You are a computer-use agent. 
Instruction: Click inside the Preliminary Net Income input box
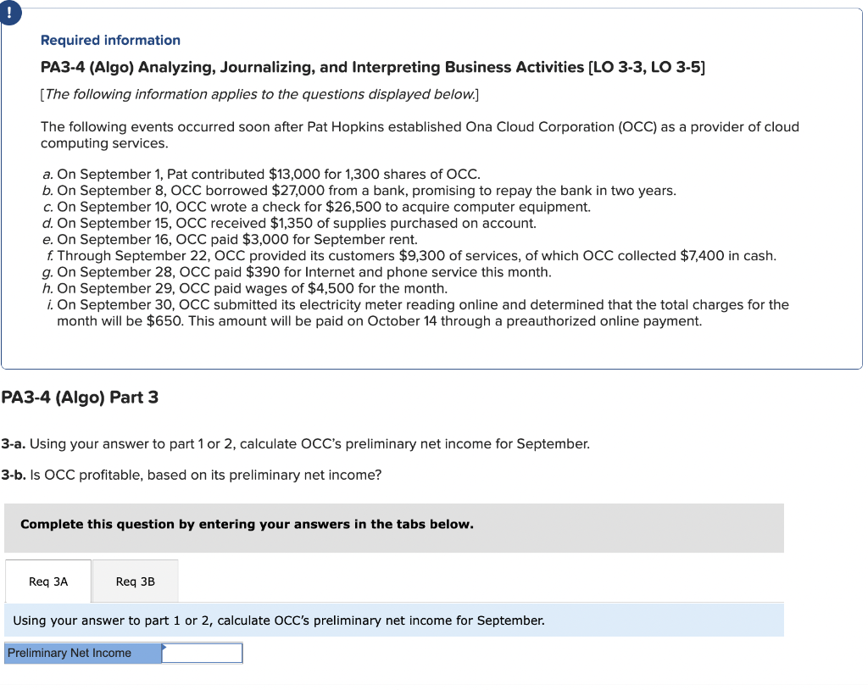[x=202, y=653]
